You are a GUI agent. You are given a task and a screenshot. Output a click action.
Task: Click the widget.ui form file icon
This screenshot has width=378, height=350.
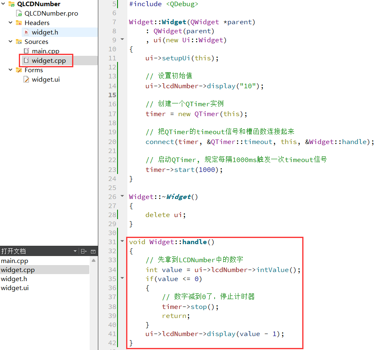click(26, 79)
